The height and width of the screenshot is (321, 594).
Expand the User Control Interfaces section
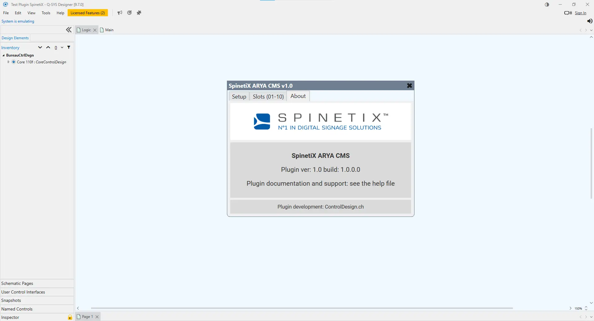37,292
